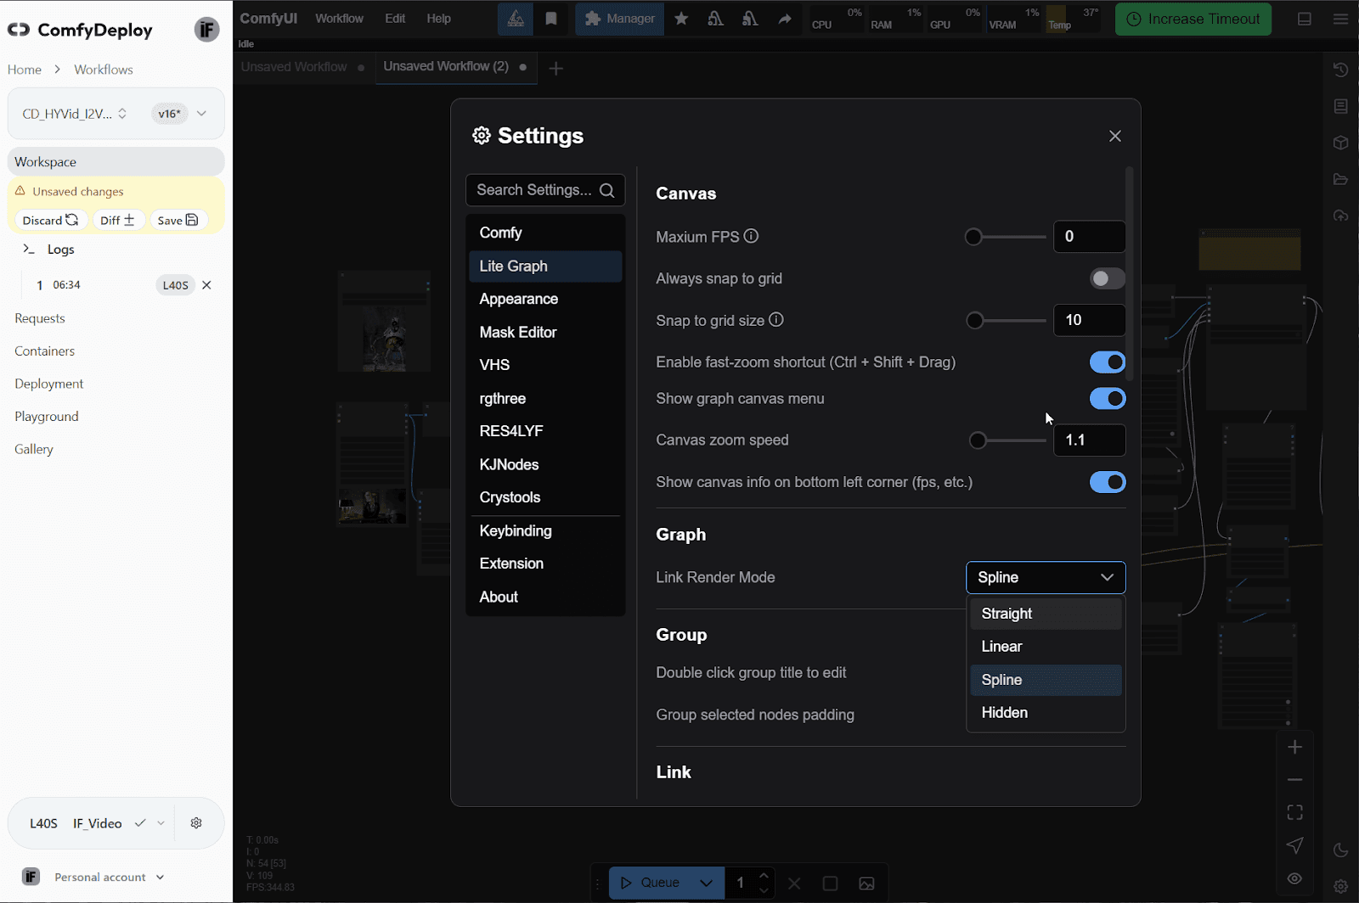The height and width of the screenshot is (903, 1359).
Task: Open the Edit menu
Action: pos(395,19)
